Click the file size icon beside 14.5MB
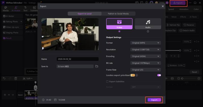Viewport: 203px width, 107px height. [x=55, y=100]
